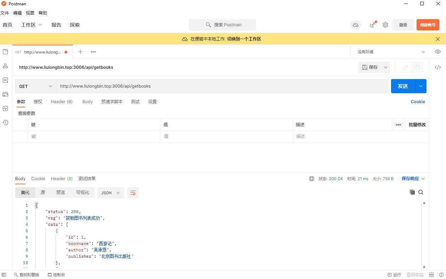
Task: Open the 测试结果 tab
Action: 87,179
